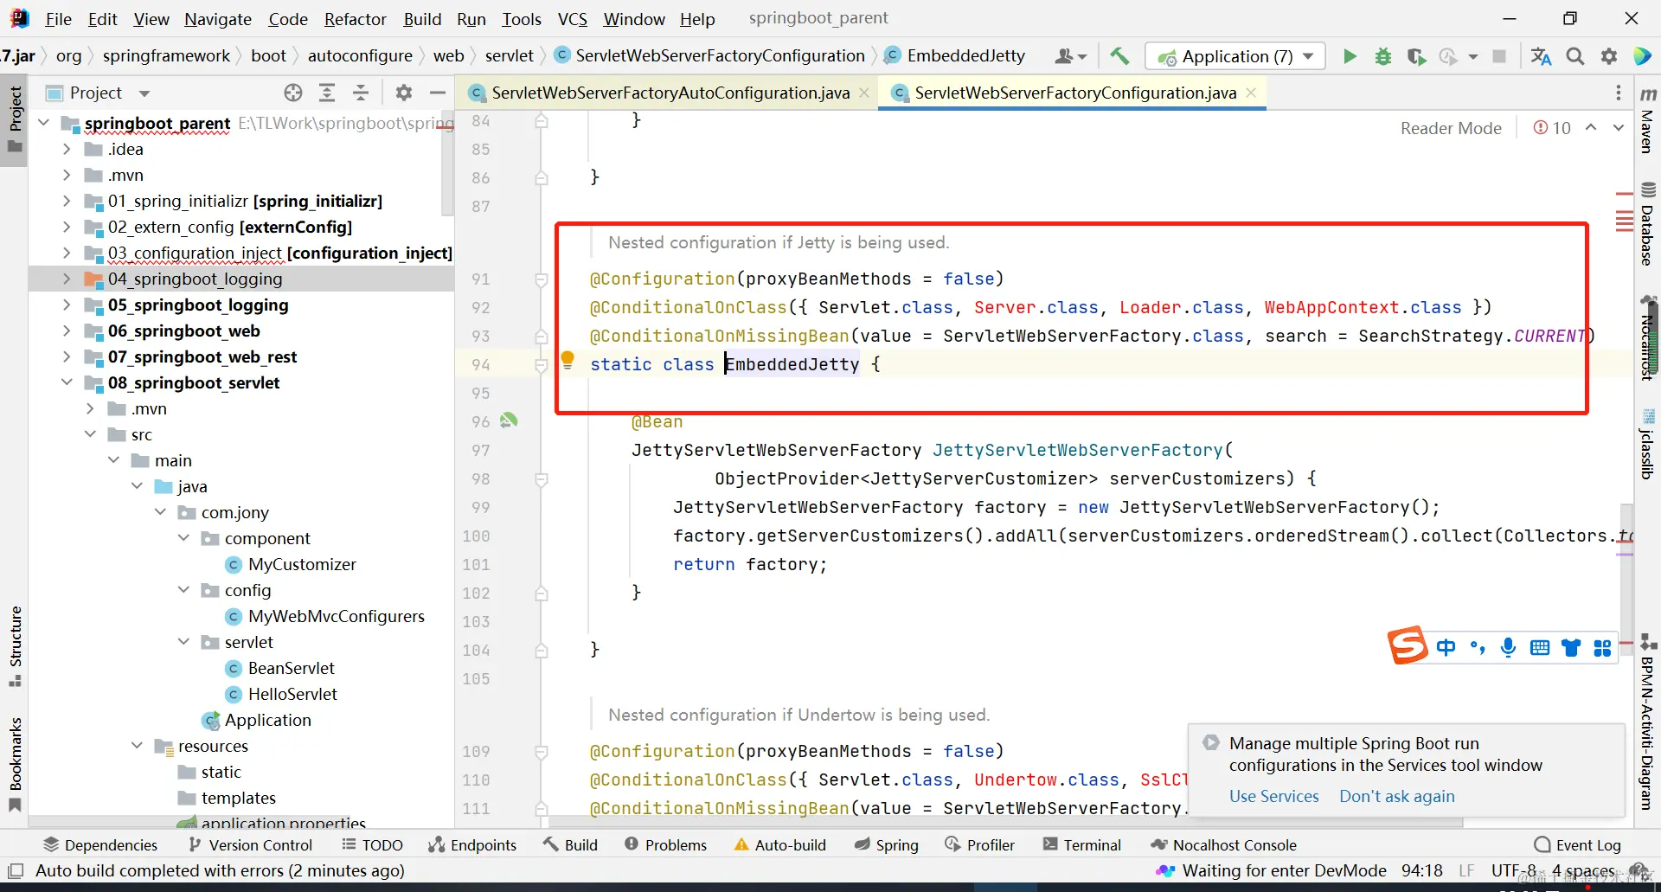This screenshot has width=1661, height=892.
Task: Toggle Reader Mode in editor
Action: pyautogui.click(x=1451, y=128)
